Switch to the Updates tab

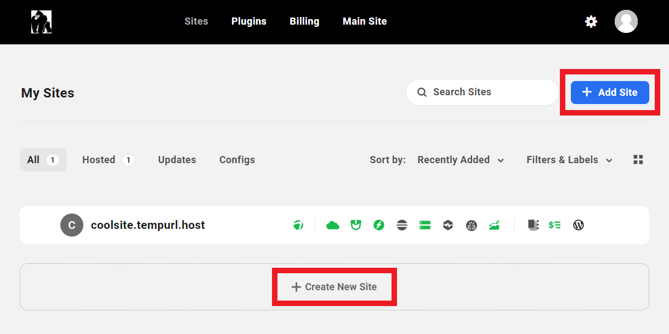(x=177, y=160)
